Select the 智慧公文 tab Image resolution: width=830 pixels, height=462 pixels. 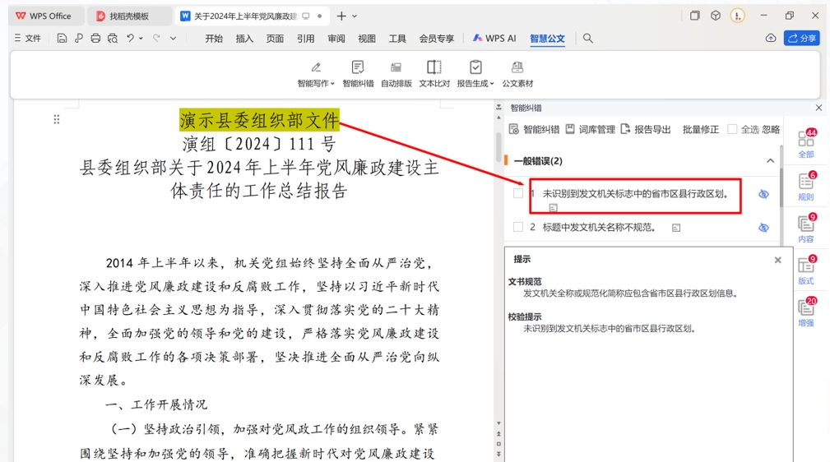547,38
